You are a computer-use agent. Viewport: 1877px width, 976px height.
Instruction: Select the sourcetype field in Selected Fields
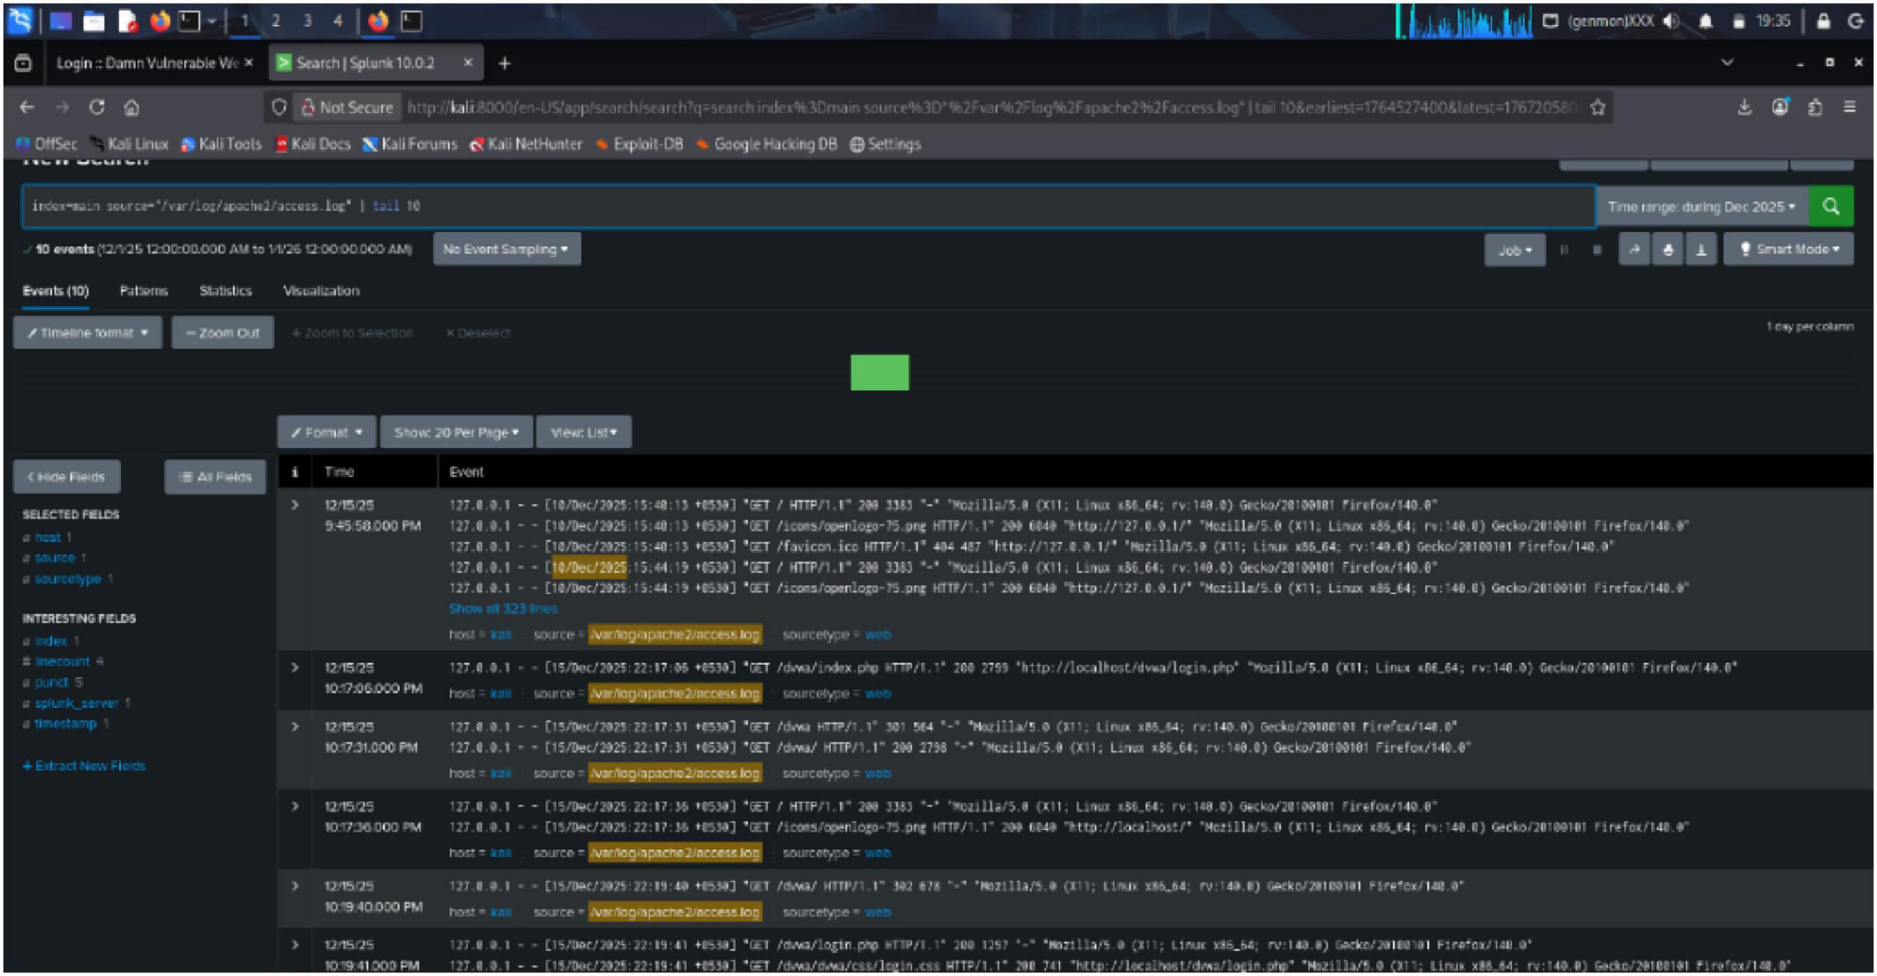click(69, 579)
